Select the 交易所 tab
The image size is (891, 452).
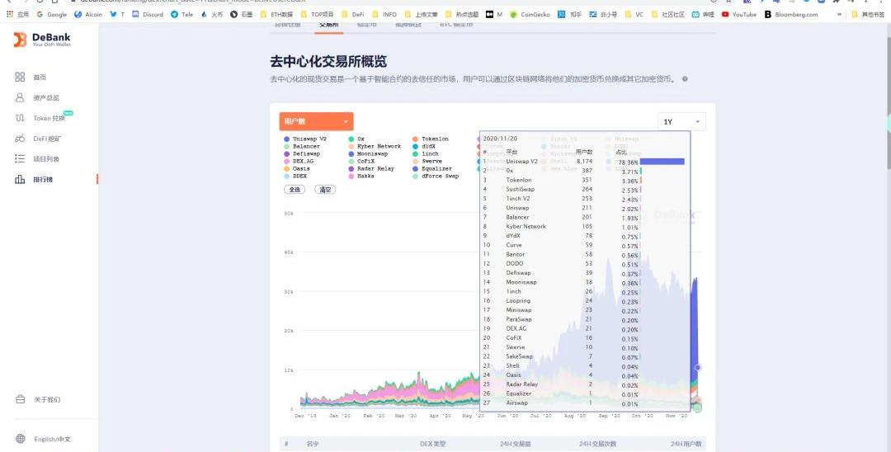pos(328,25)
